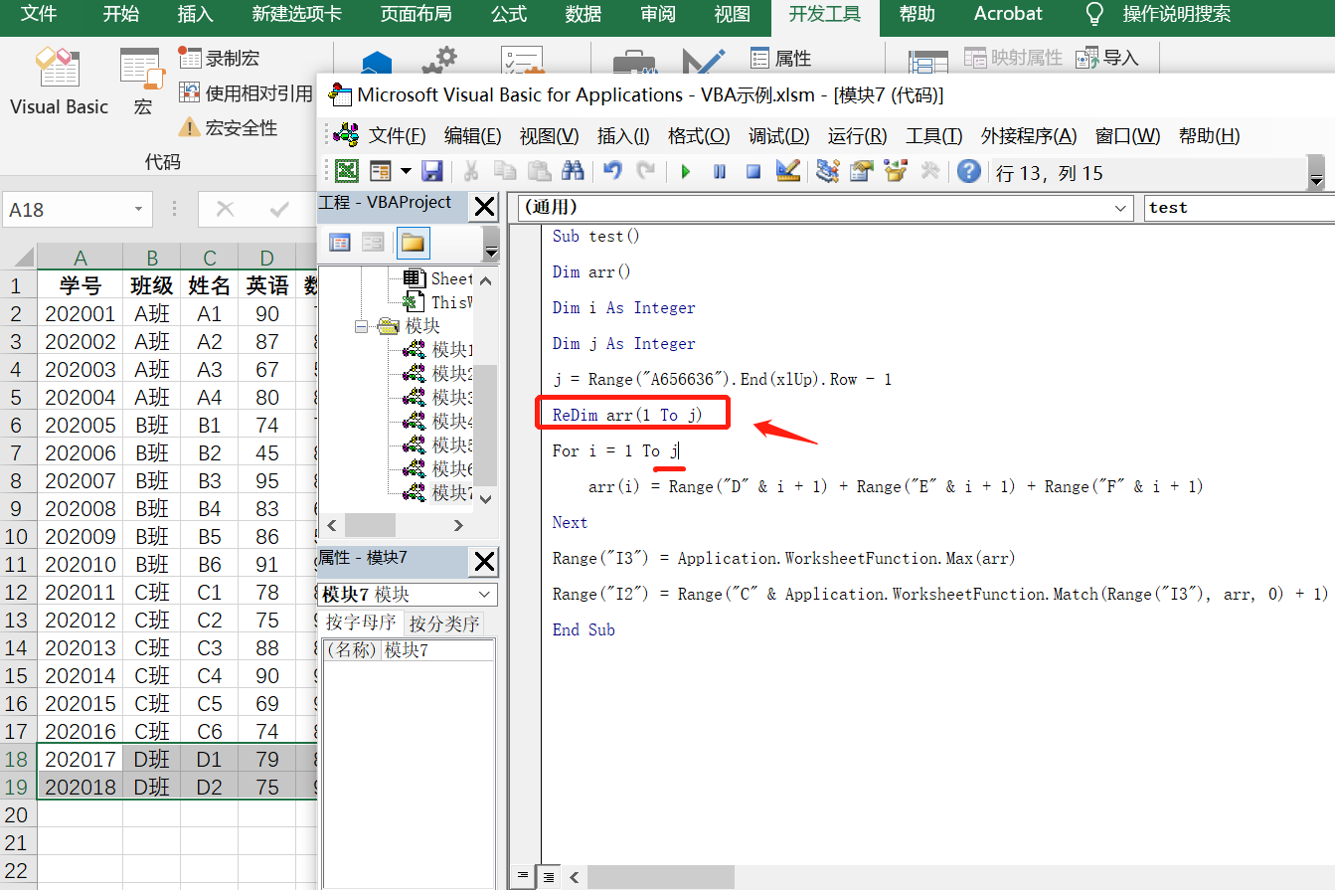
Task: Click the Break pause icon
Action: [x=720, y=171]
